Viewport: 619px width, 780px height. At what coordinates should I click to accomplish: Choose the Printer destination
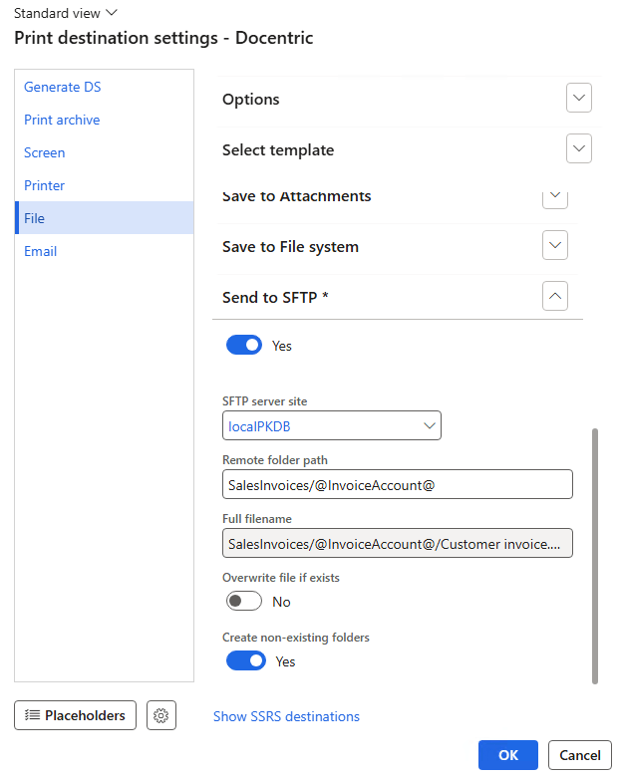pos(45,185)
